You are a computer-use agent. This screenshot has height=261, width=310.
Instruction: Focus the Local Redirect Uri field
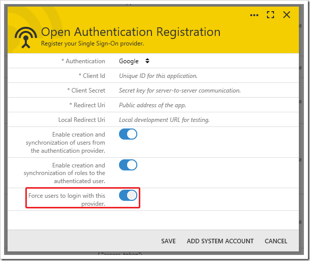203,120
